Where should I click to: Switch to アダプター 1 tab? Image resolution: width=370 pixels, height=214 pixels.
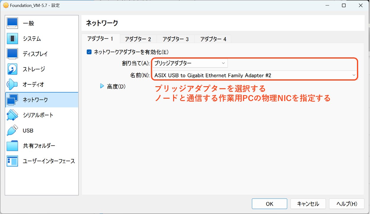tap(100, 39)
